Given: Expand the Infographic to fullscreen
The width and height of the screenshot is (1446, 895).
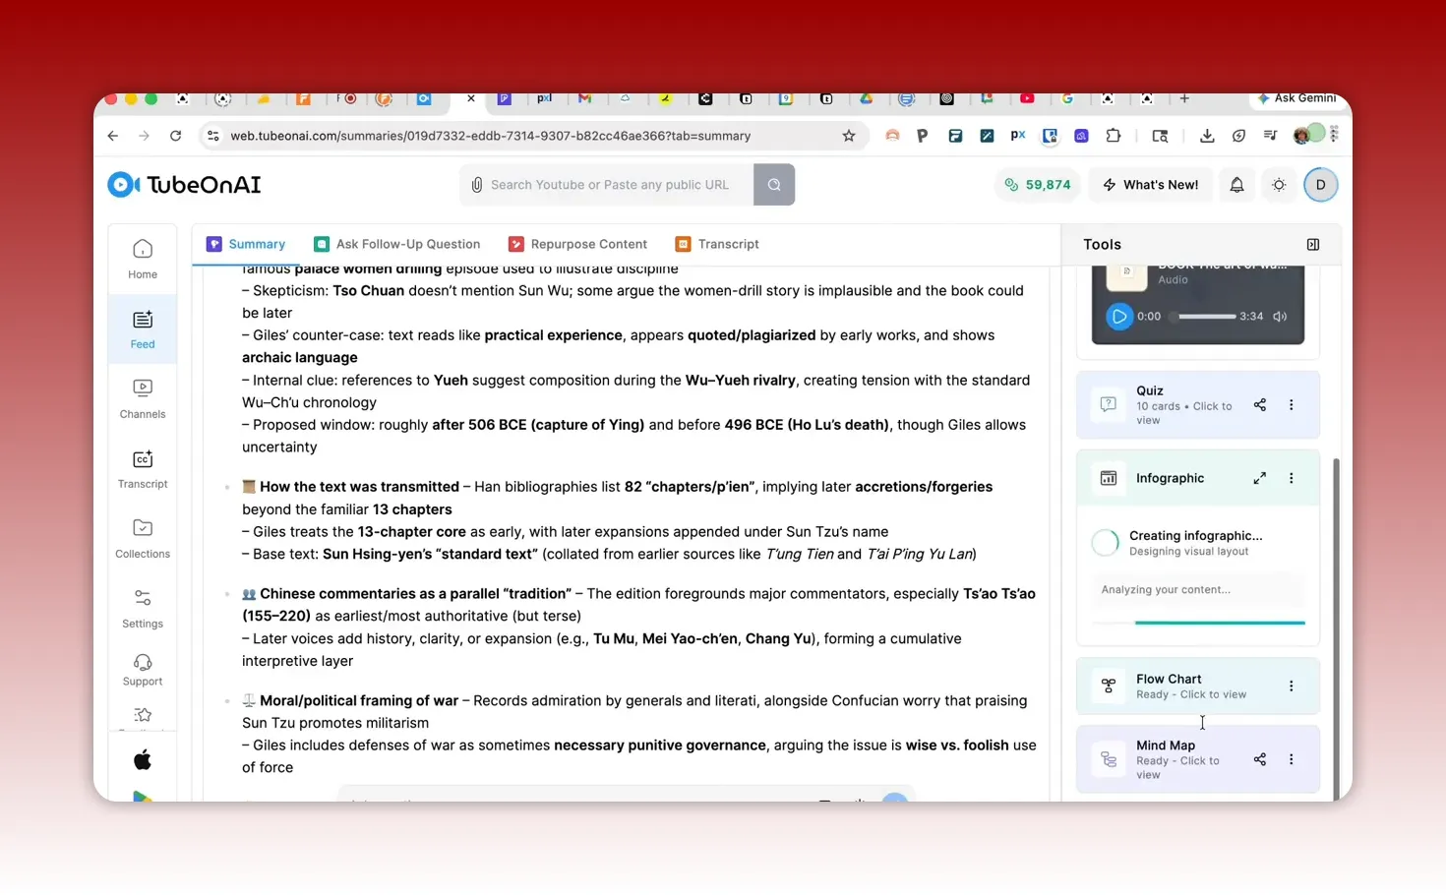Looking at the screenshot, I should click(x=1260, y=478).
